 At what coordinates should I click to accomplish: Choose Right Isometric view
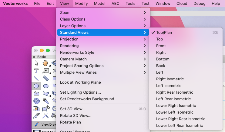pyautogui.click(x=170, y=79)
